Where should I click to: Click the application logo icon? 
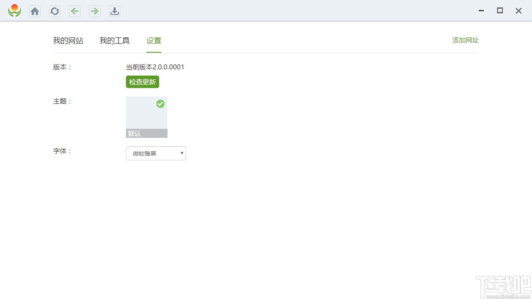click(x=14, y=11)
